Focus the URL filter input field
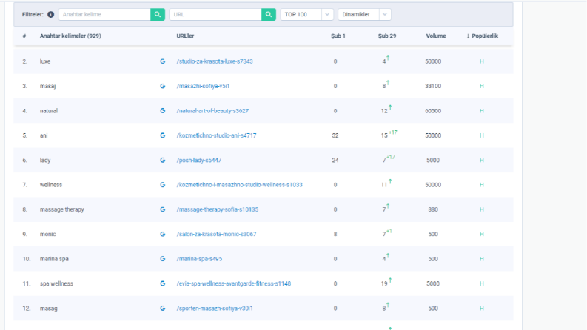The image size is (587, 330). [215, 14]
